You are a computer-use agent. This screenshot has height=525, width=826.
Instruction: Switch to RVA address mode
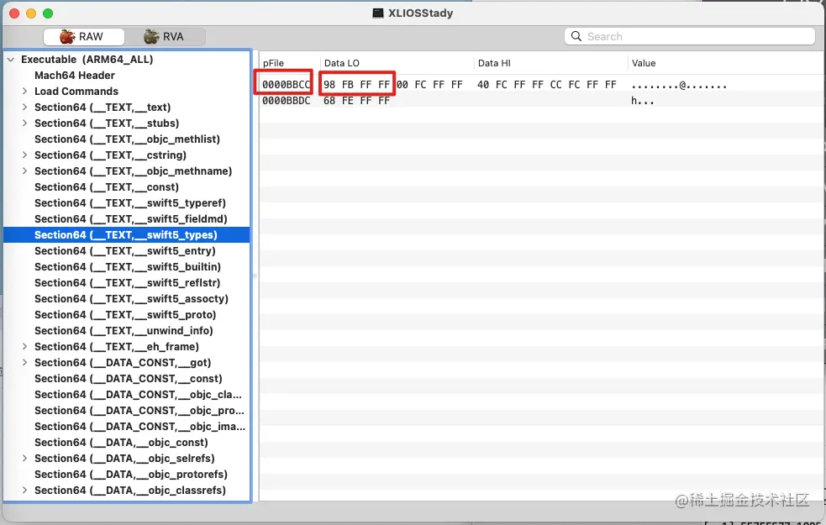165,37
